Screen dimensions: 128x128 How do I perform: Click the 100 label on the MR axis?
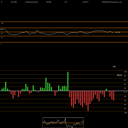click(x=125, y=72)
